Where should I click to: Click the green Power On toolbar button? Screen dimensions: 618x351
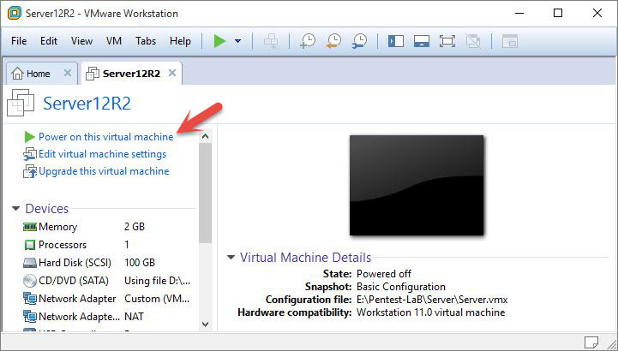(x=219, y=41)
